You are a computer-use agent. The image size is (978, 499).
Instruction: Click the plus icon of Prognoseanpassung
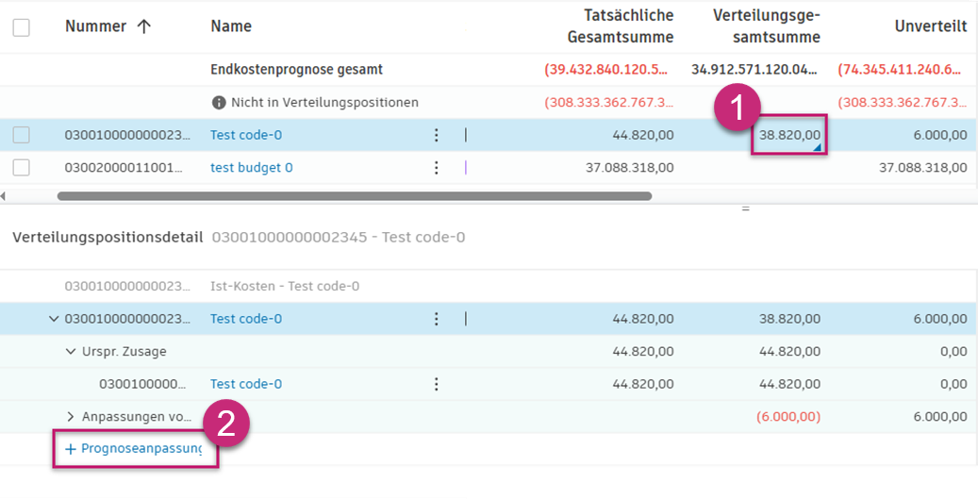[70, 449]
